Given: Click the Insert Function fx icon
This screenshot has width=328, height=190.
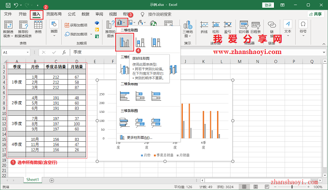Looking at the screenshot, I should [x=64, y=52].
